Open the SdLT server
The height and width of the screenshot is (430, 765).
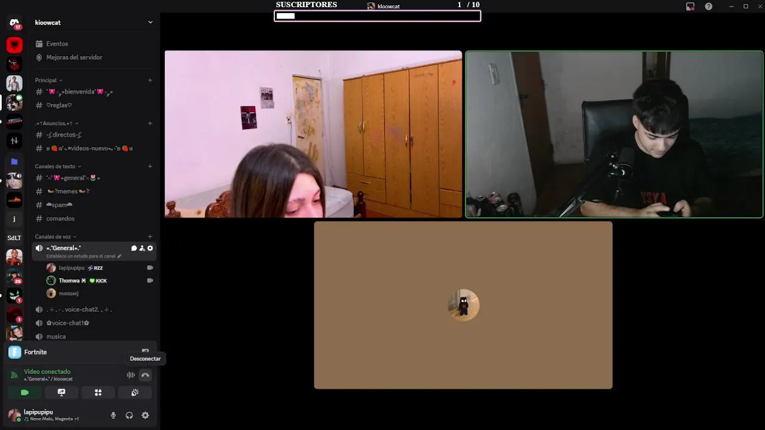coord(14,238)
